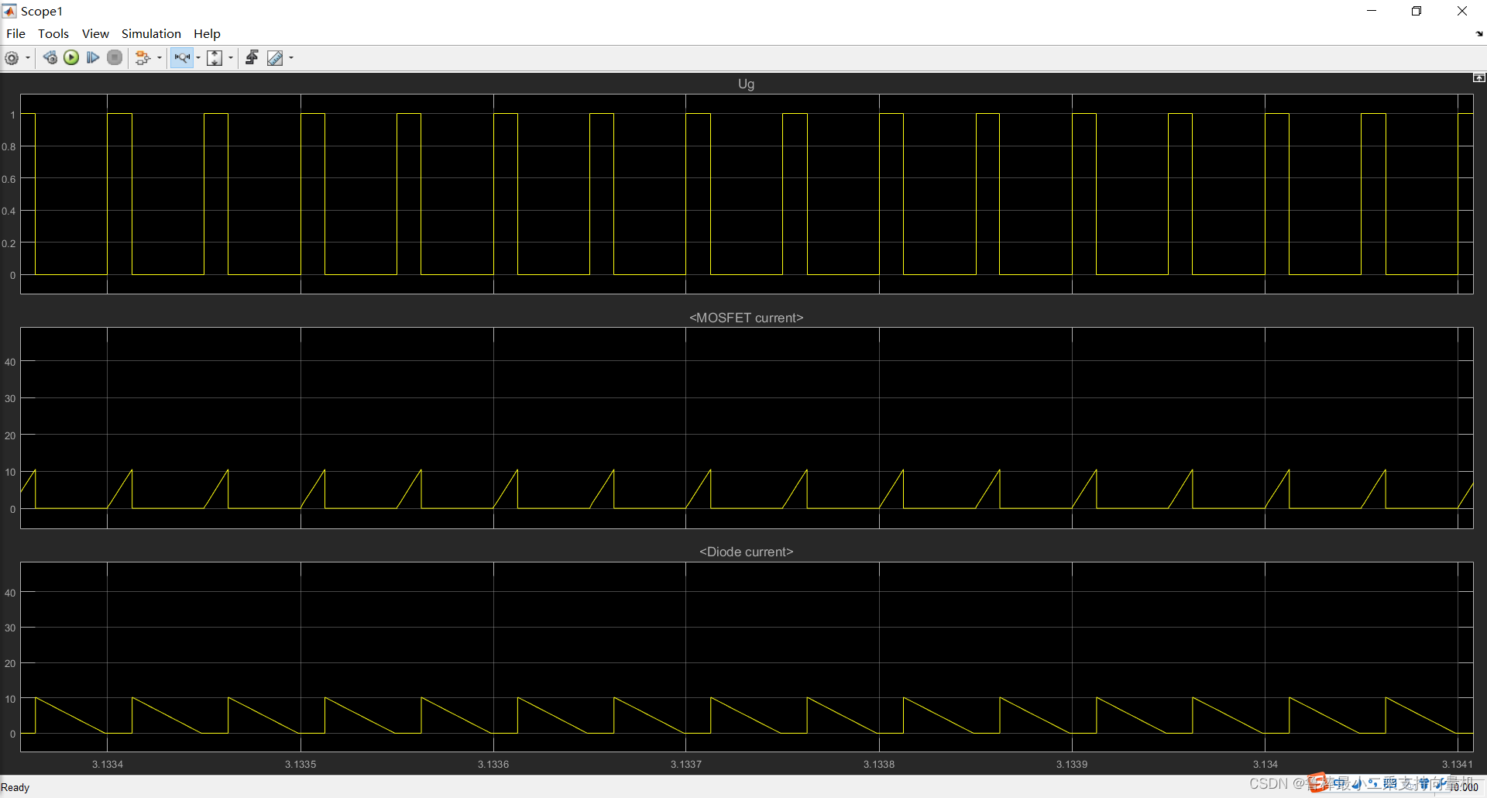1487x798 pixels.
Task: Click the Scale Y-axis limits icon
Action: [215, 58]
